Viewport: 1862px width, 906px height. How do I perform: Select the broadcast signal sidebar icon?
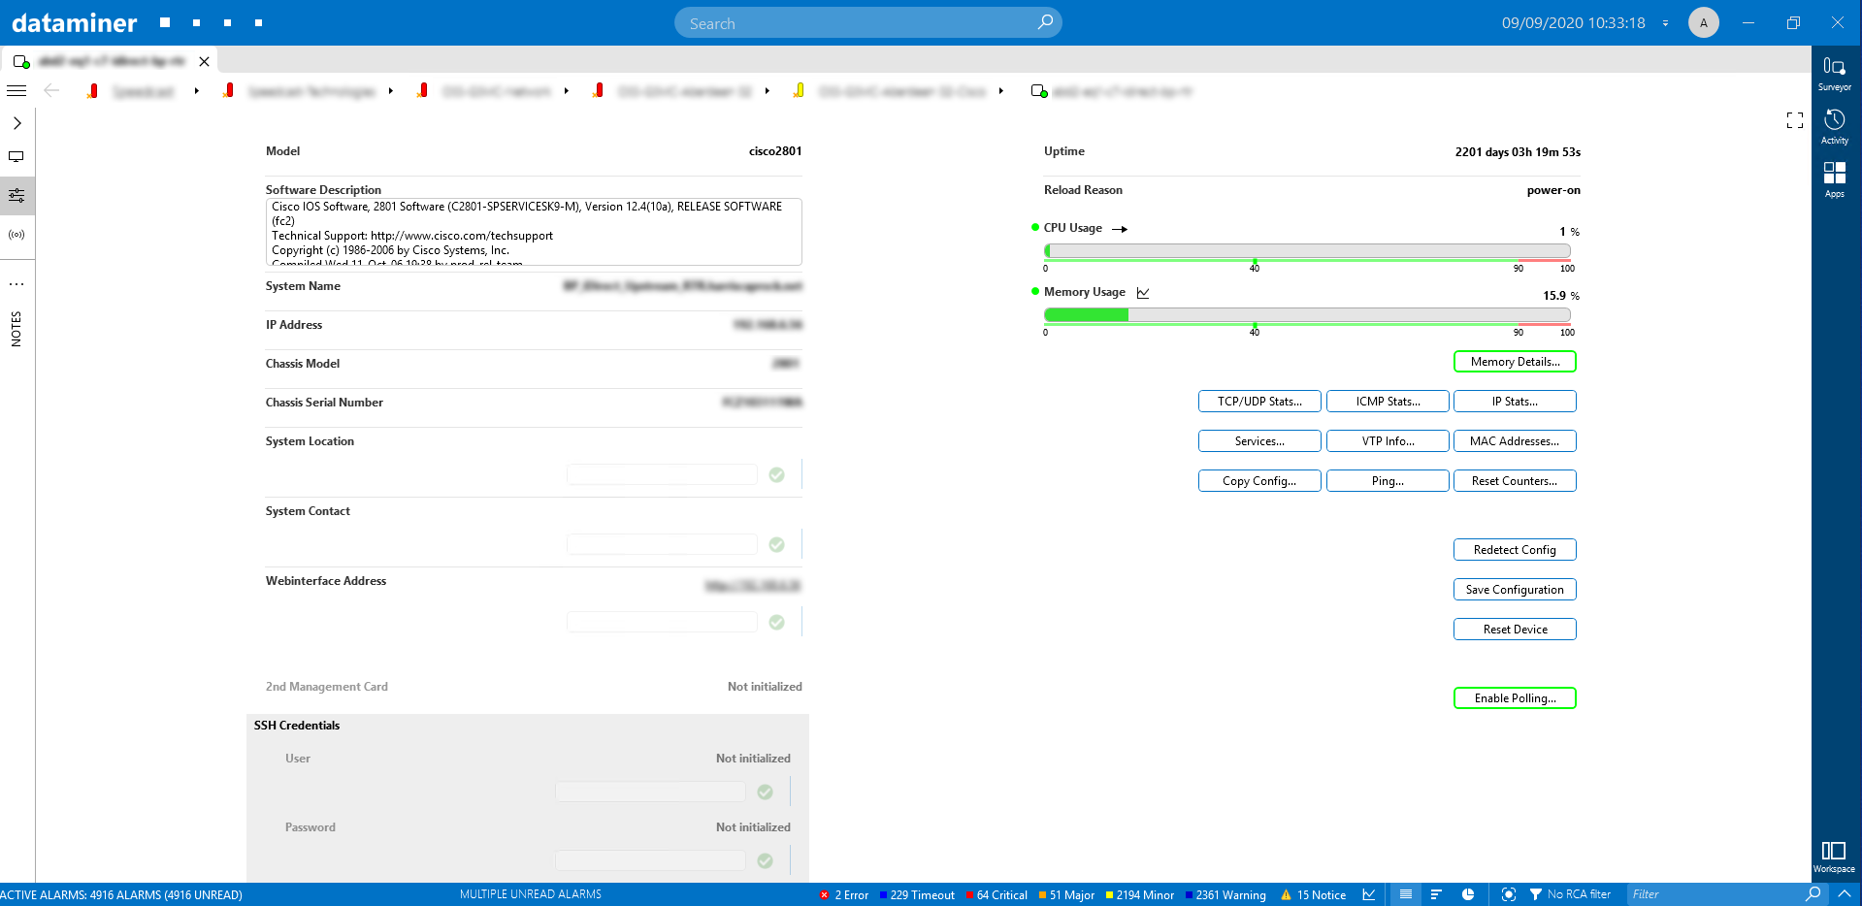(x=16, y=234)
